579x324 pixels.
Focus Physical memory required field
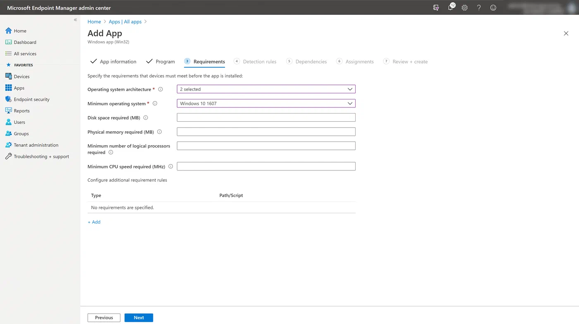(x=266, y=132)
